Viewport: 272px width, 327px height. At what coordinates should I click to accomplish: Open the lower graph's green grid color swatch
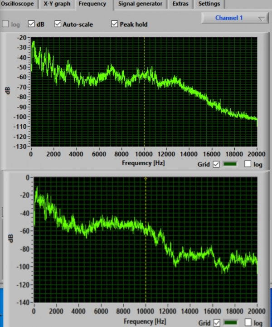pos(231,323)
